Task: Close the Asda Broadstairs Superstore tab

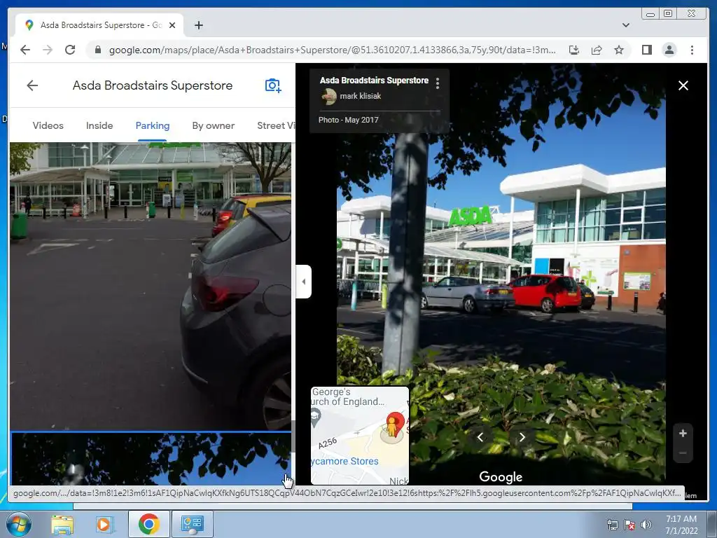Action: [x=172, y=25]
